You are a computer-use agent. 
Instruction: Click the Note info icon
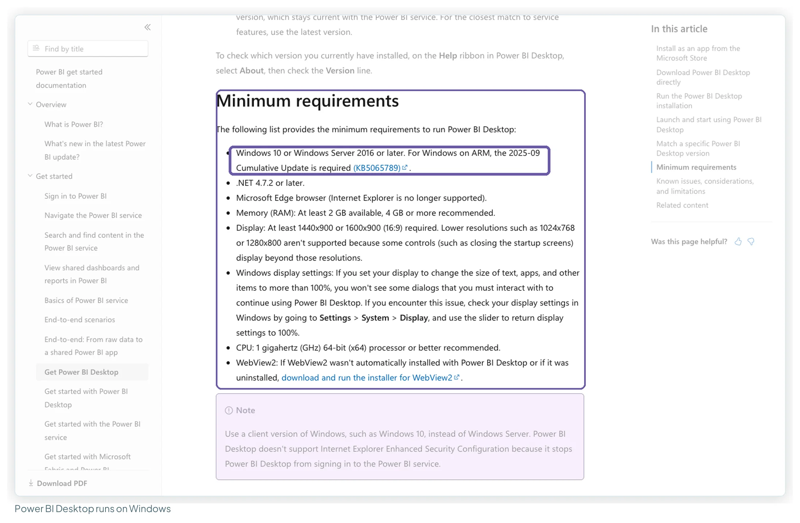229,410
